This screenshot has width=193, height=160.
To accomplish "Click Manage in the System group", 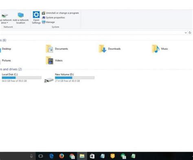I will (x=48, y=22).
